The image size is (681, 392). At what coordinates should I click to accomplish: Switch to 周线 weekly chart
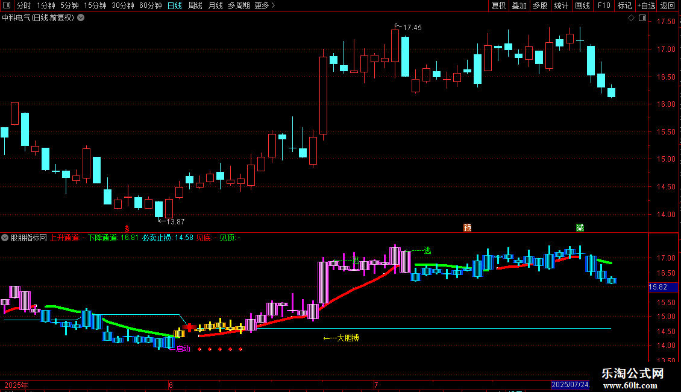pyautogui.click(x=195, y=5)
